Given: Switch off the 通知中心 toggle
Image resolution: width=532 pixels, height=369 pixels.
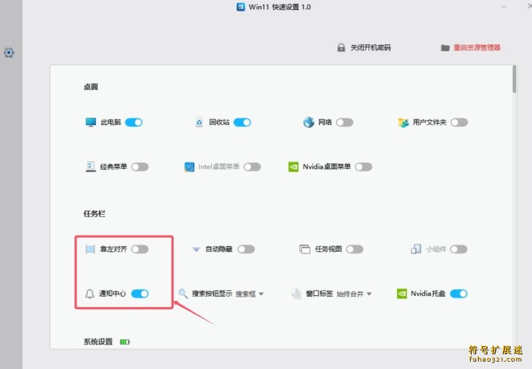Looking at the screenshot, I should pyautogui.click(x=140, y=293).
